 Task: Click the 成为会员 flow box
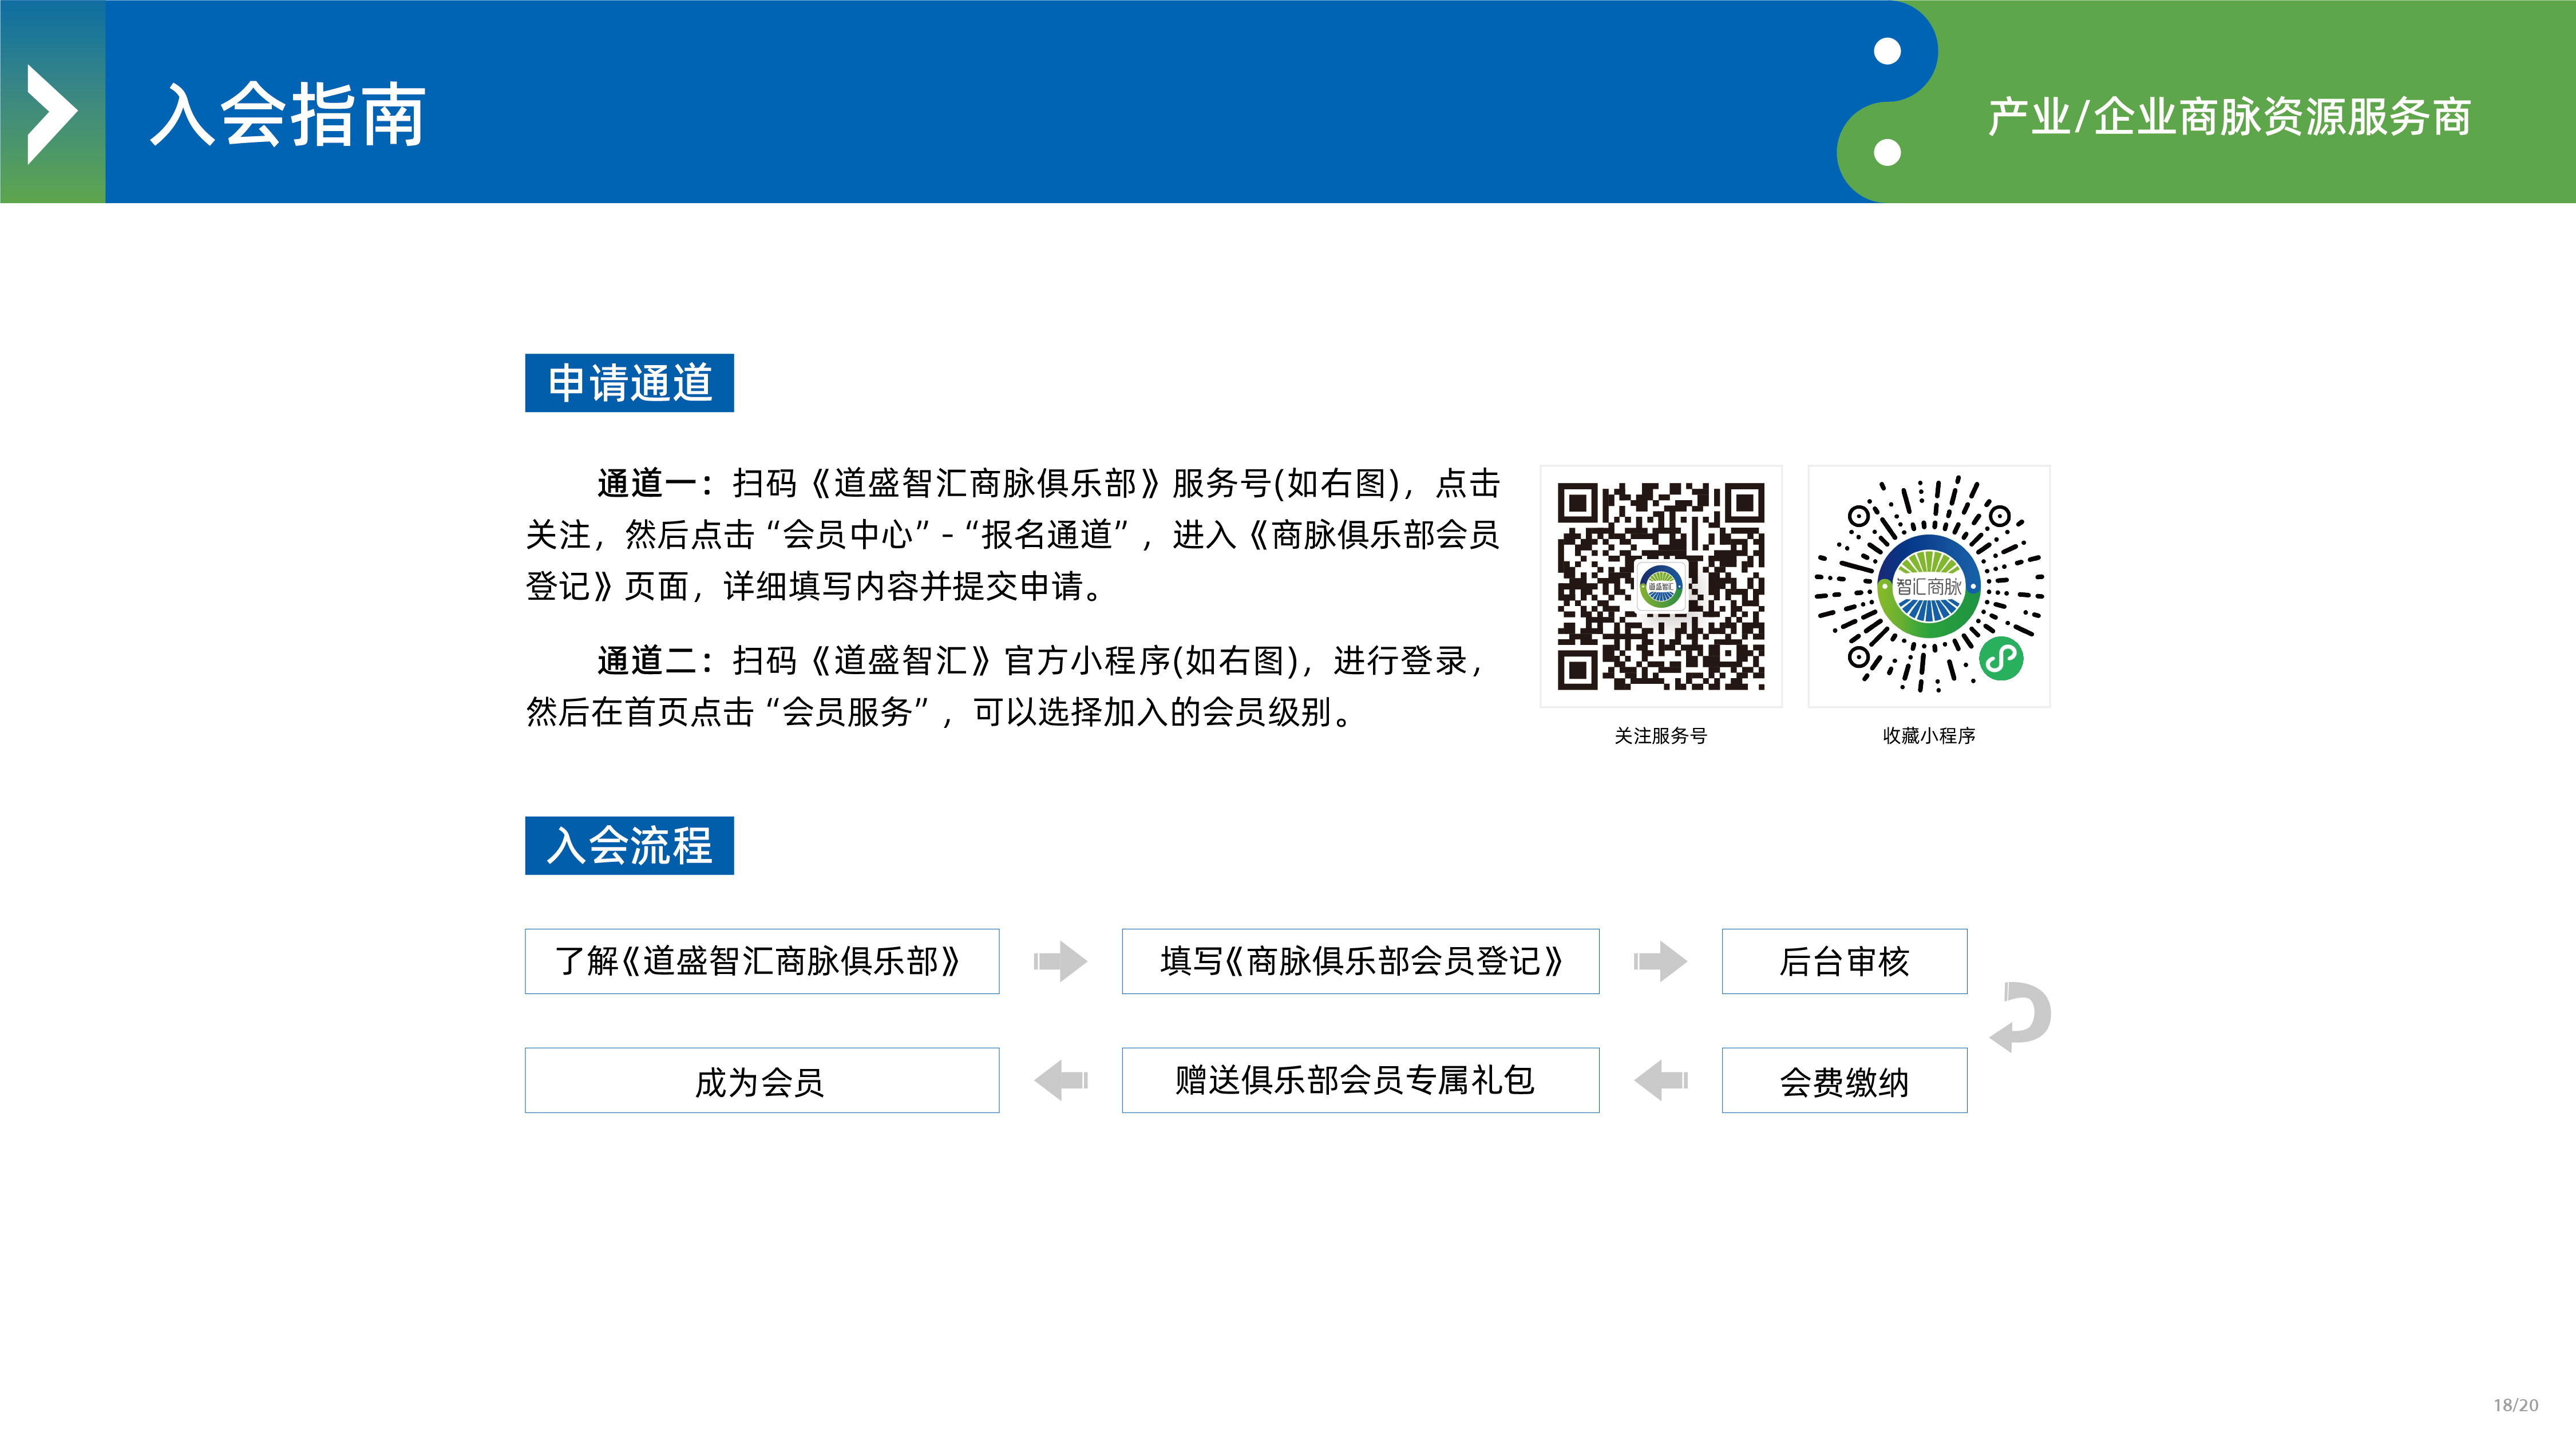click(762, 1080)
